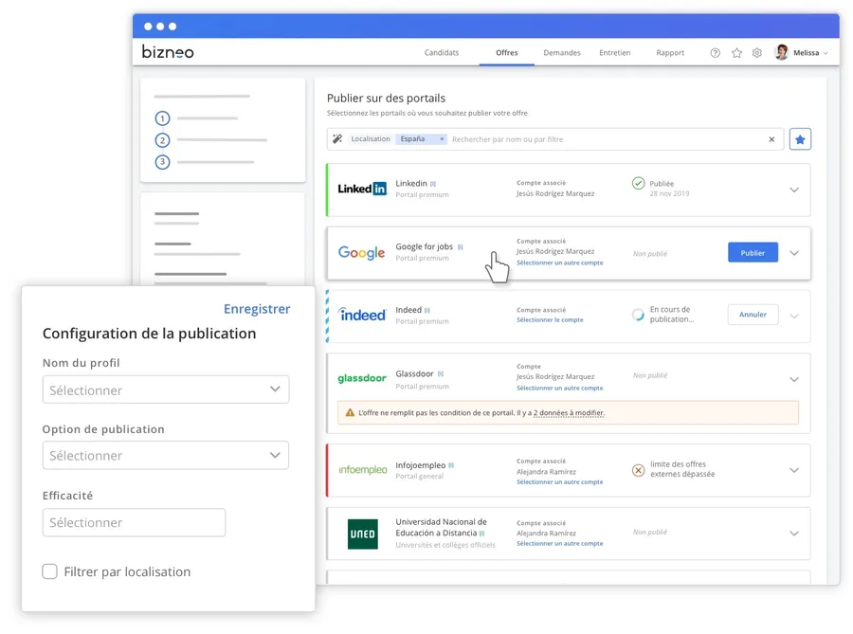Viewport: 853px width, 634px height.
Task: Click the Publier button for Google
Action: point(753,253)
